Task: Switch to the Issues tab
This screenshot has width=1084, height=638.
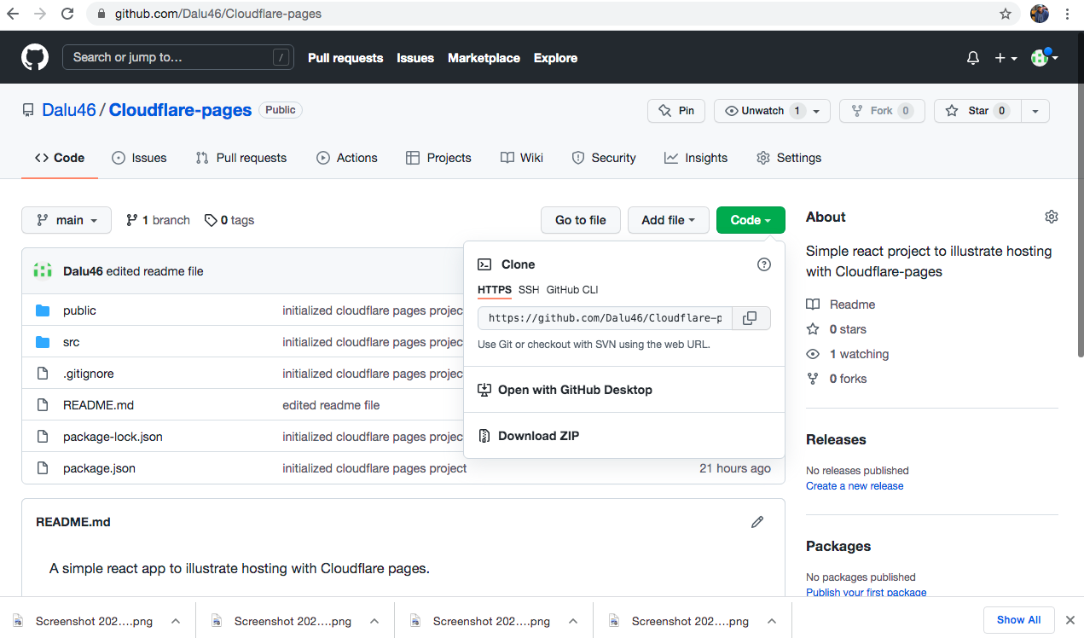Action: (139, 158)
